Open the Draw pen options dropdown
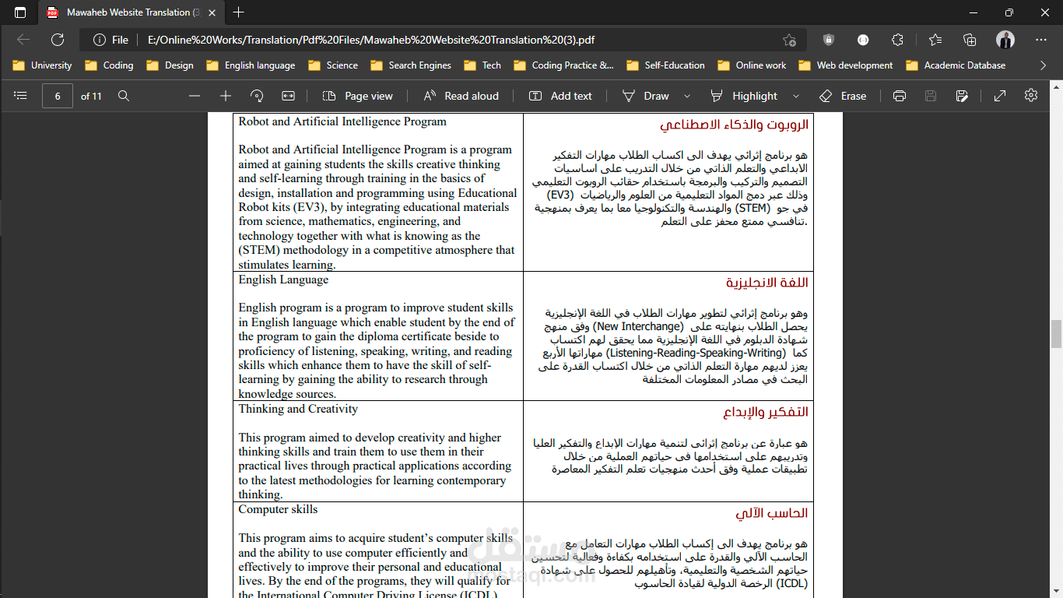The height and width of the screenshot is (598, 1063). (686, 96)
